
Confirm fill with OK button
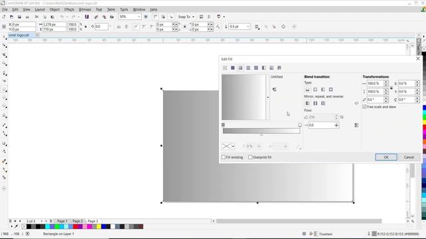click(x=386, y=157)
